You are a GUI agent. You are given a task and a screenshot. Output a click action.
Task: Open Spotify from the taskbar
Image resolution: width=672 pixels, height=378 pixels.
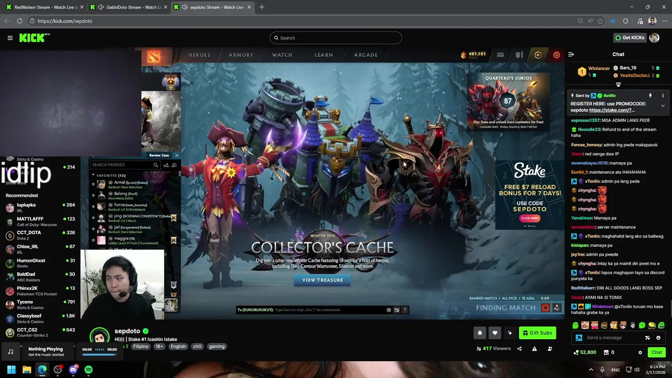tap(88, 370)
